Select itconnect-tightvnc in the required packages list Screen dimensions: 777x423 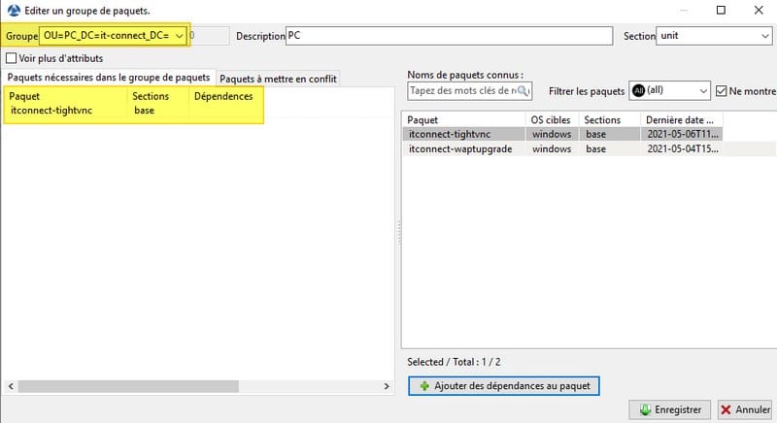pos(51,111)
